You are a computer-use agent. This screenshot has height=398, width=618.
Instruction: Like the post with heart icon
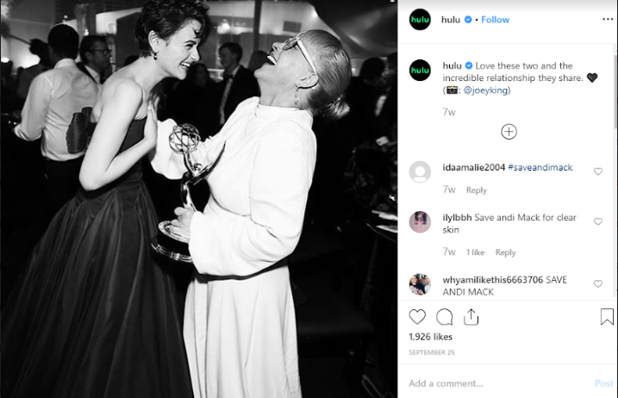[x=417, y=317]
